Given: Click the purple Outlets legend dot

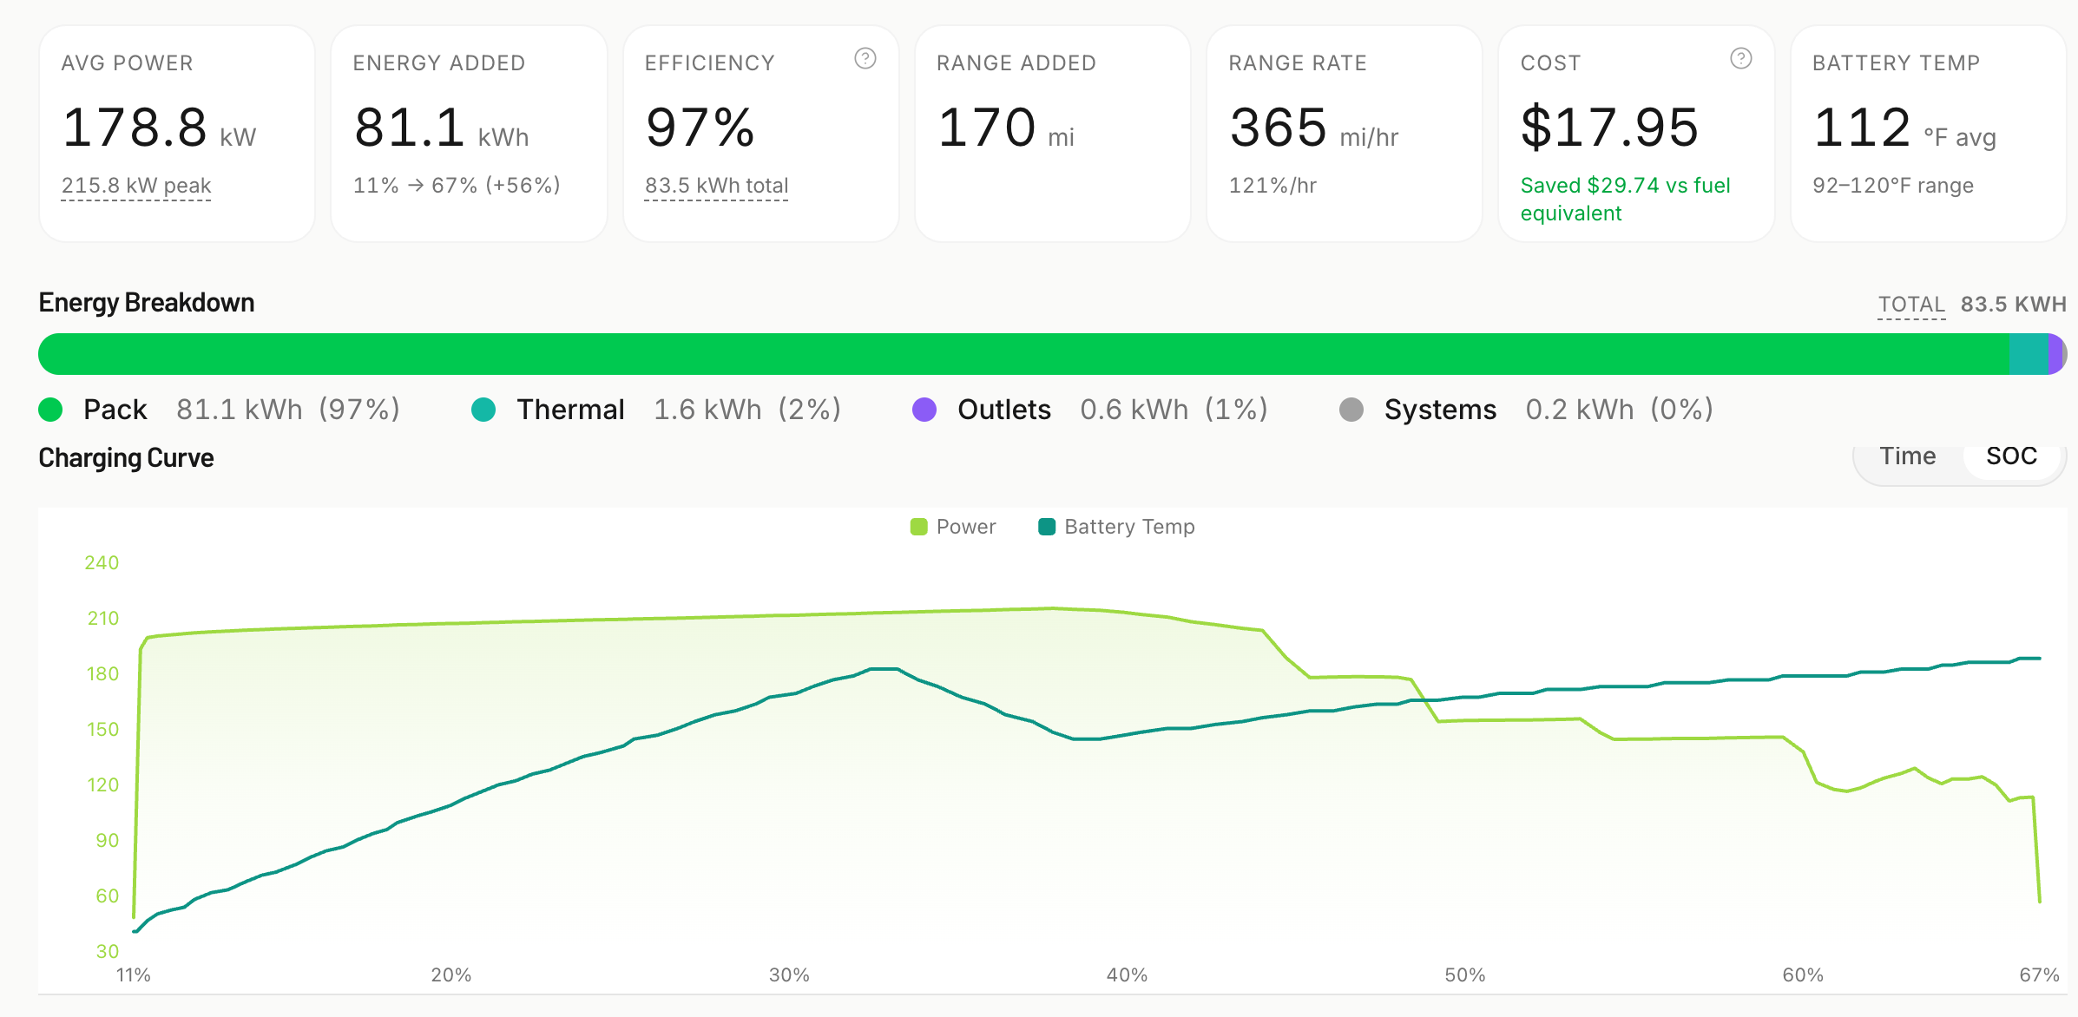Looking at the screenshot, I should (x=924, y=410).
